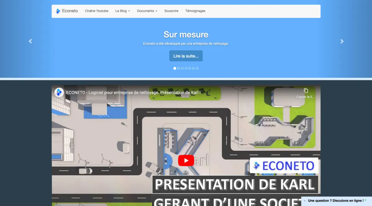Click the ECONETO logo banner in video thumbnail
Image resolution: width=372 pixels, height=206 pixels.
[284, 165]
